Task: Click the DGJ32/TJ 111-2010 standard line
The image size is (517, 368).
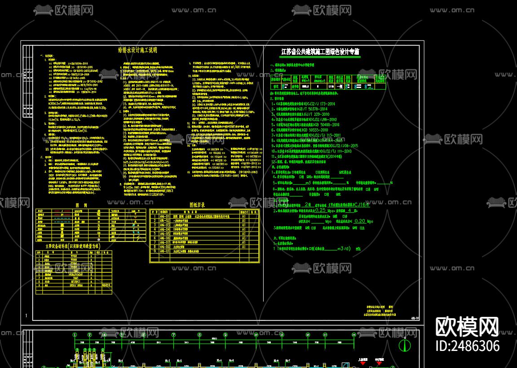Action: [311, 151]
